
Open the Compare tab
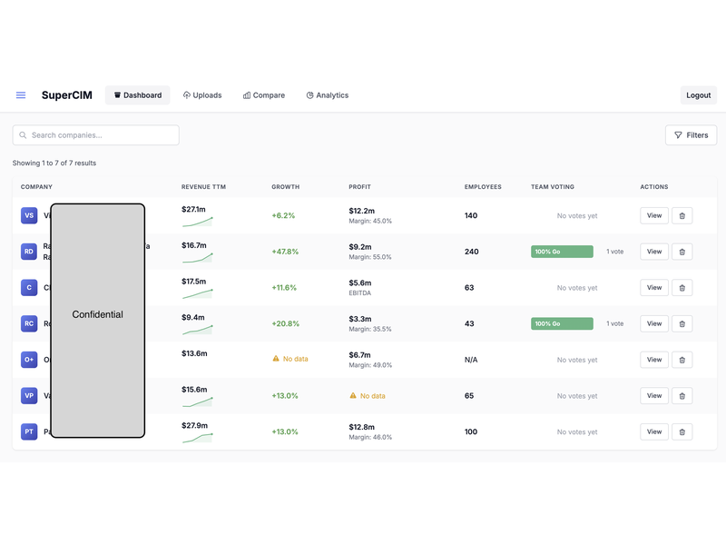tap(263, 95)
